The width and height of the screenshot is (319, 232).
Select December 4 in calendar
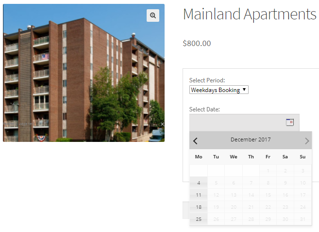pyautogui.click(x=199, y=183)
